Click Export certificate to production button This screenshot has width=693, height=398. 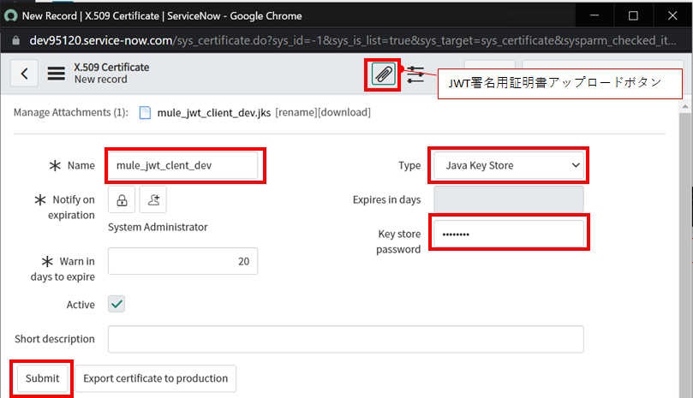(155, 378)
